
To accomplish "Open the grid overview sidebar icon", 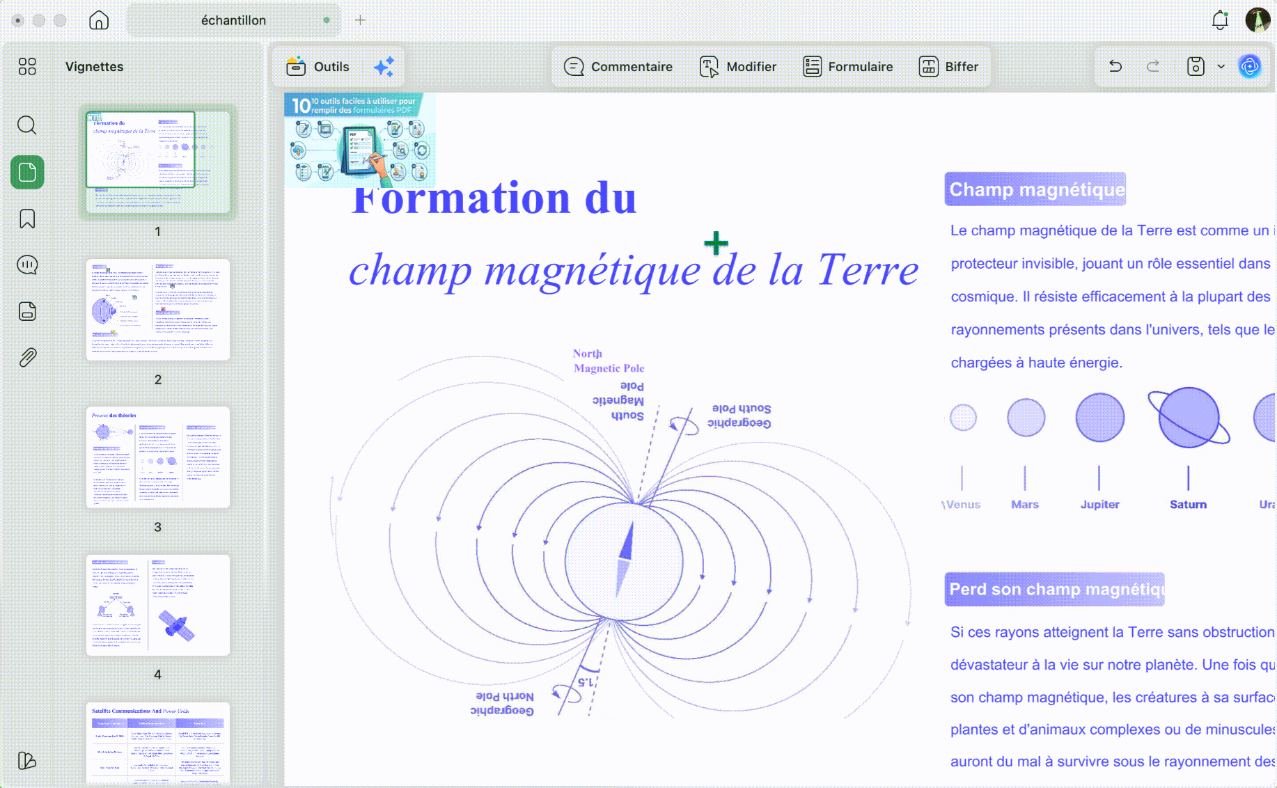I will (27, 66).
